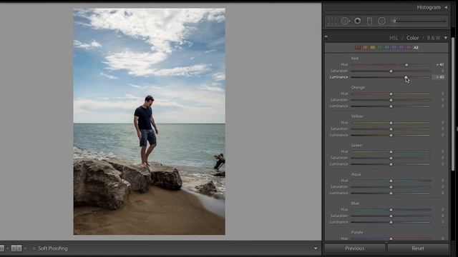Open the Before/After view options dropdown

(26, 248)
